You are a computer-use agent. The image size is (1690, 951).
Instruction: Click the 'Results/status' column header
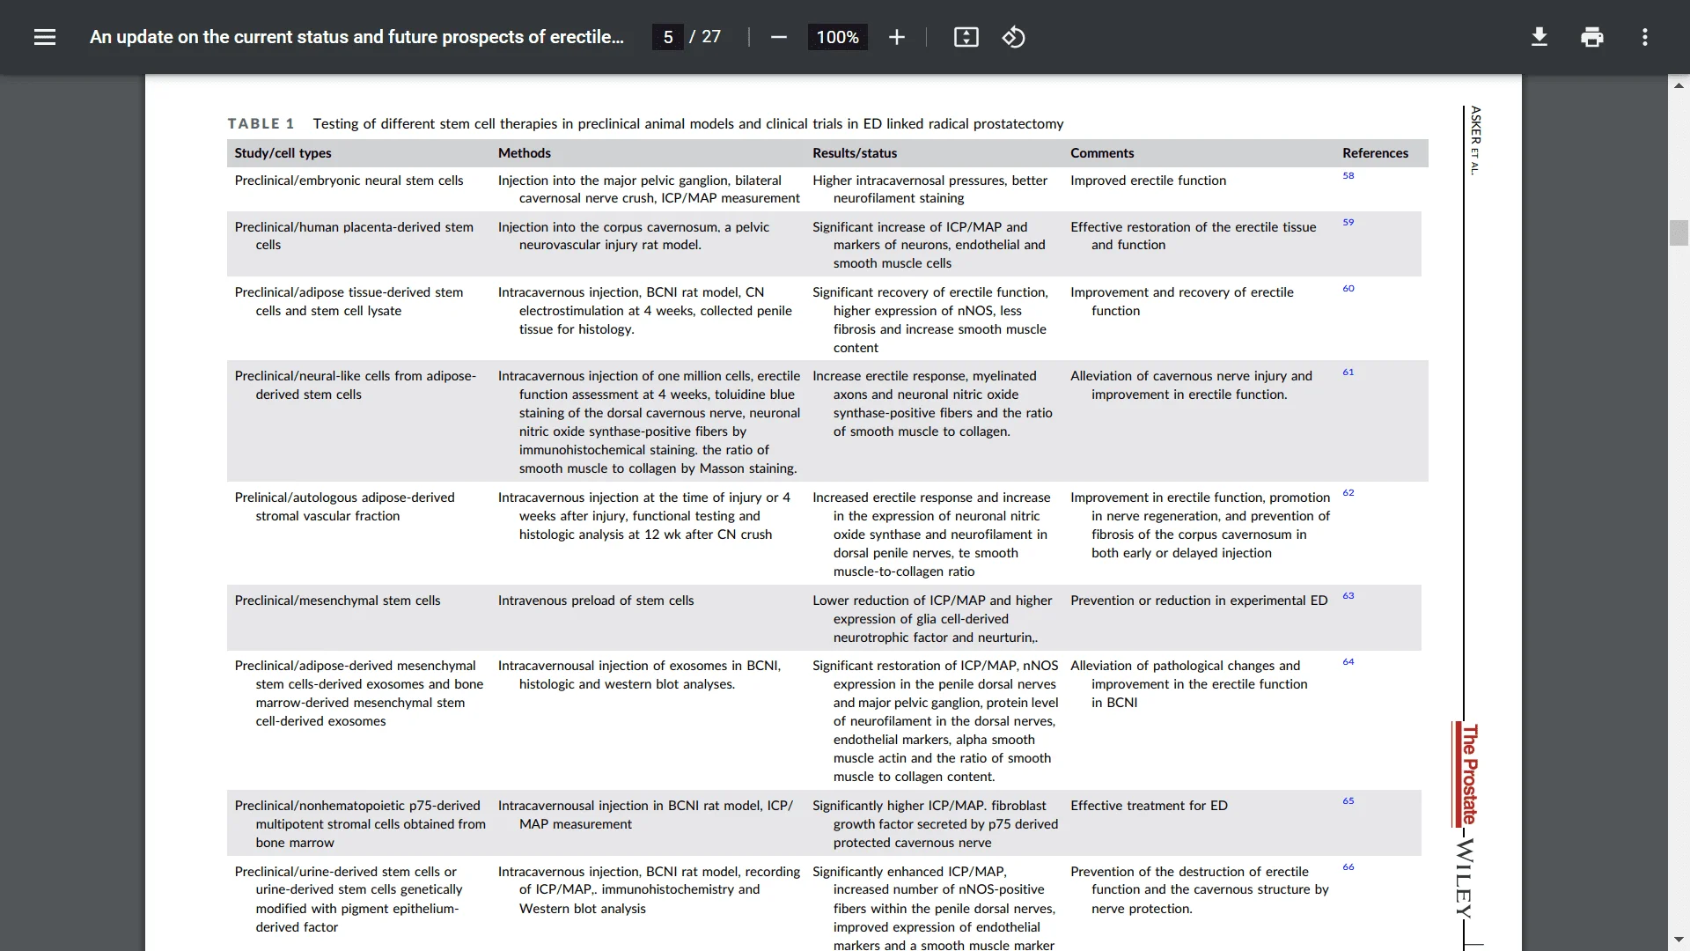pyautogui.click(x=855, y=152)
